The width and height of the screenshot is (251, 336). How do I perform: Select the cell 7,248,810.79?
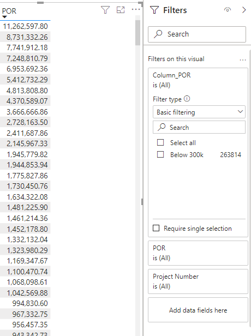pyautogui.click(x=25, y=58)
